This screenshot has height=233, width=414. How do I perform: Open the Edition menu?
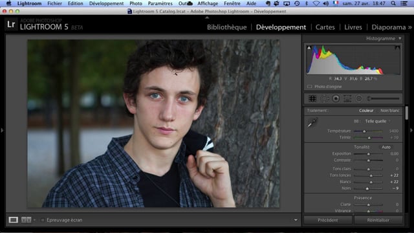tap(76, 3)
